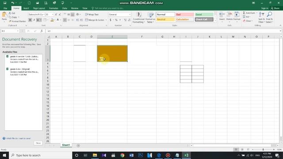Screen dimensions: 283x159
Task: Click Windows search box on taskbar
Action: tap(40, 155)
